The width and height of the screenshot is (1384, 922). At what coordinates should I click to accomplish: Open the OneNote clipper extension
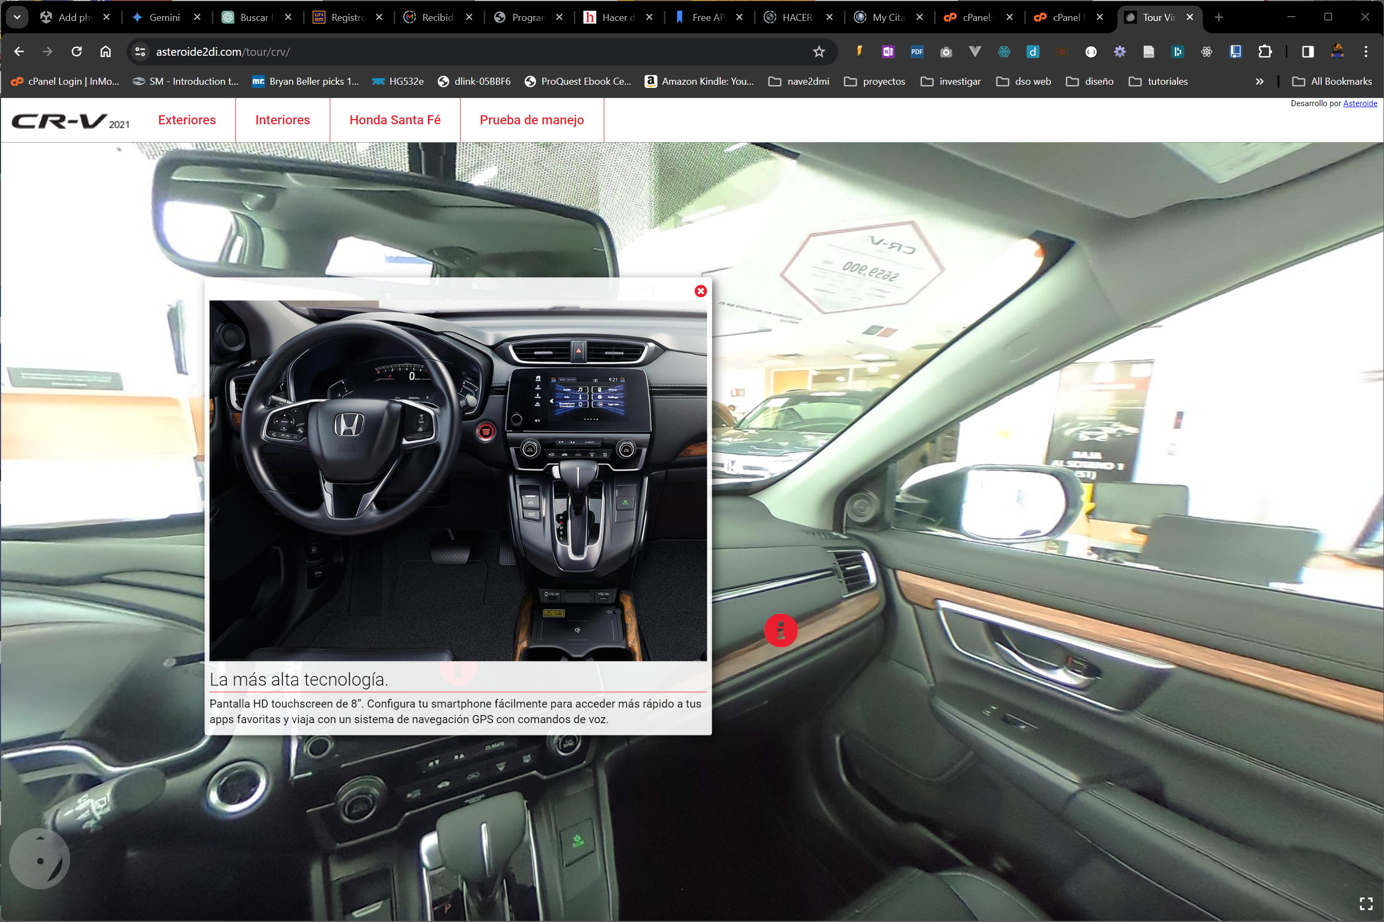887,52
